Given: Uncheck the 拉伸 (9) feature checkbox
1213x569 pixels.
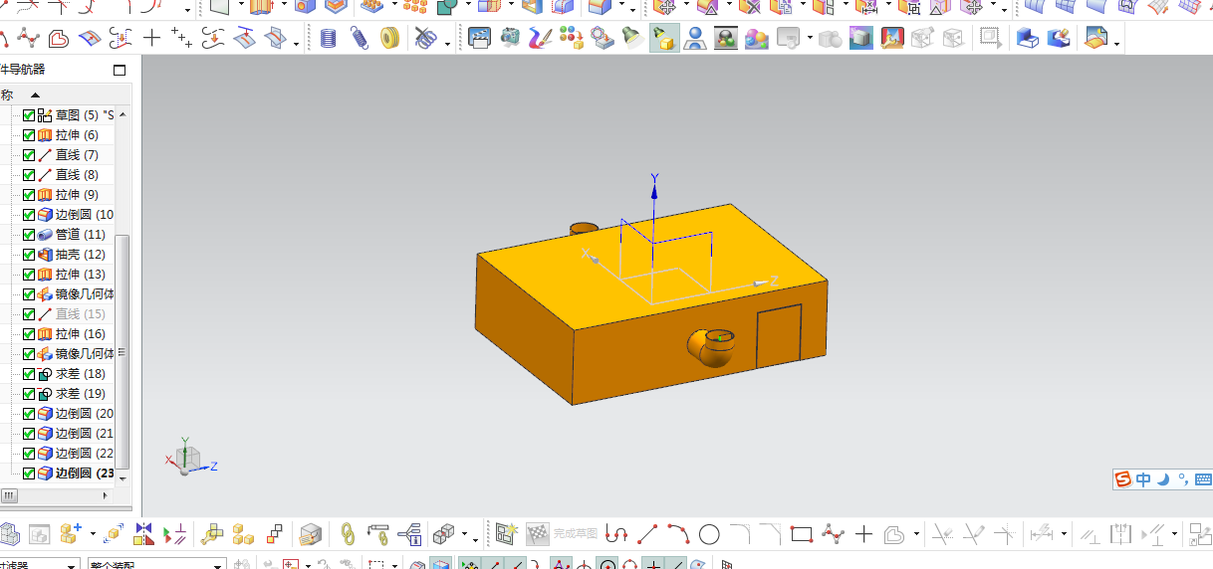Looking at the screenshot, I should click(29, 195).
